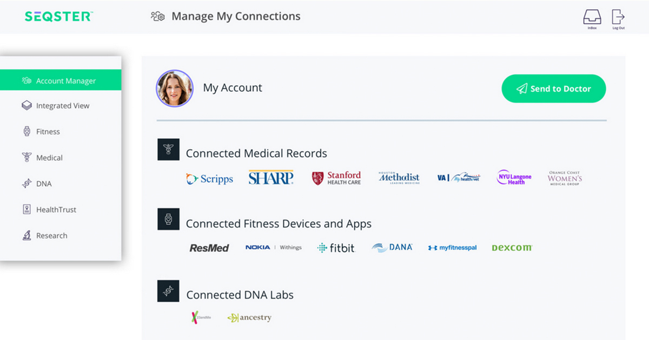The height and width of the screenshot is (340, 649).
Task: Click the Stanford Health Care logo
Action: coord(336,178)
